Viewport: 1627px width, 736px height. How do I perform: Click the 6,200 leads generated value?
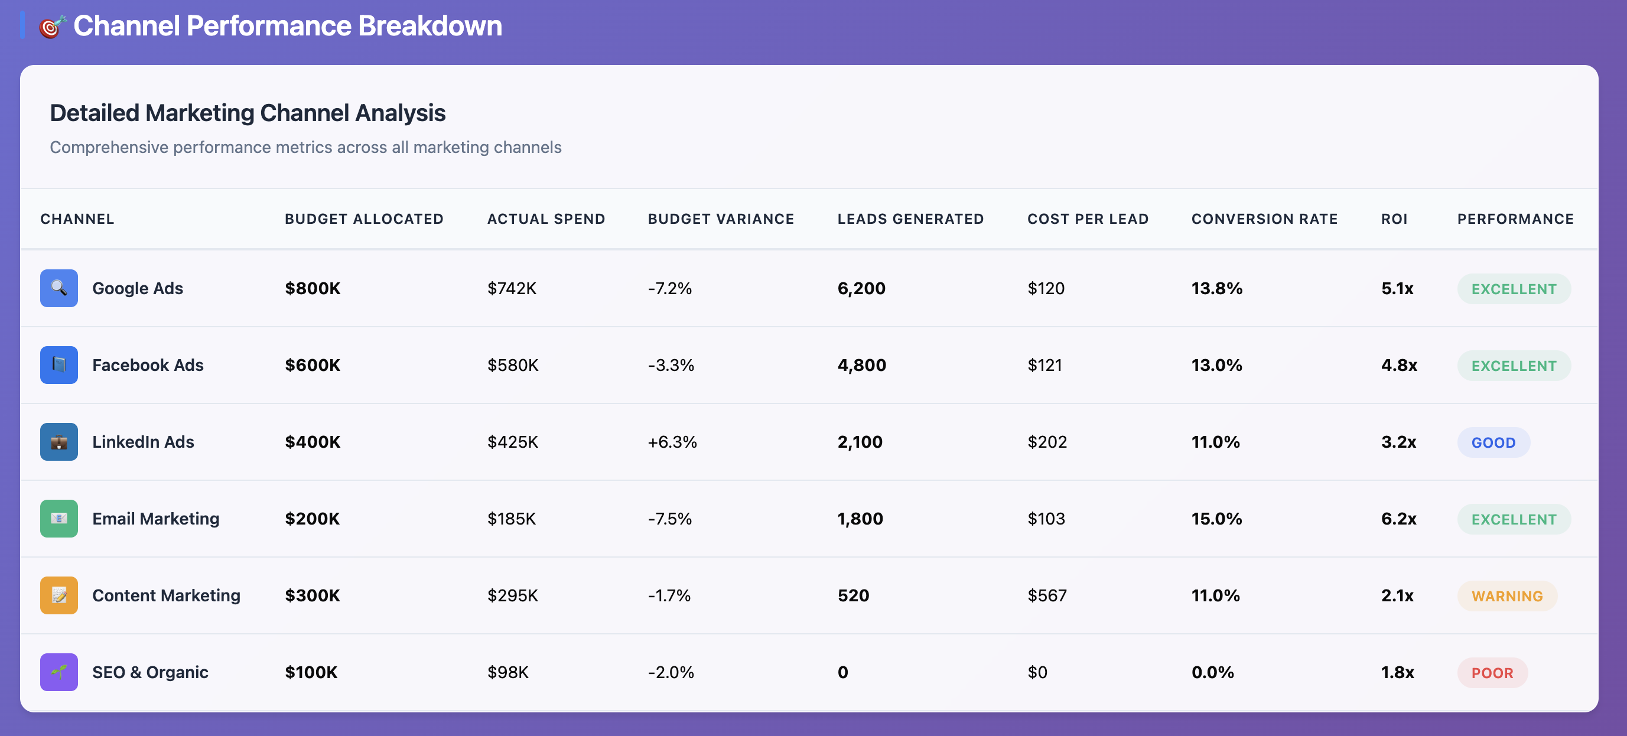coord(861,288)
